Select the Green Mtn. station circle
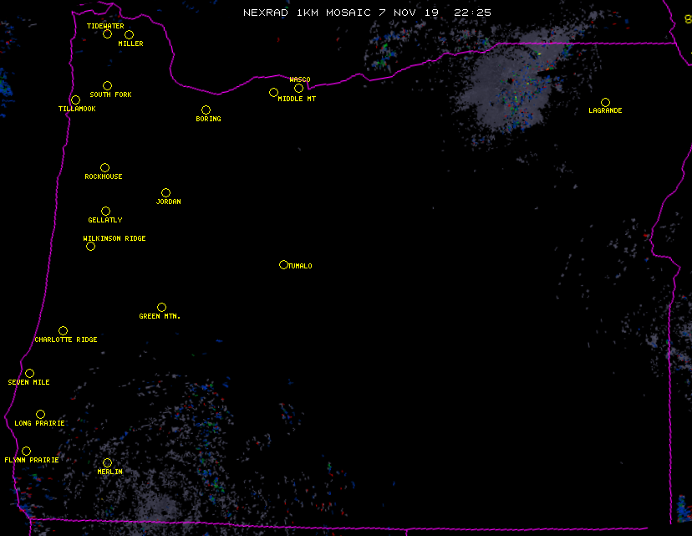 pyautogui.click(x=161, y=308)
